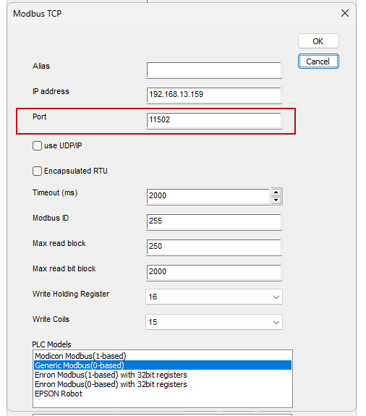Select the Modbus ID input box
Viewport: 366px width, 416px height.
coord(214,222)
